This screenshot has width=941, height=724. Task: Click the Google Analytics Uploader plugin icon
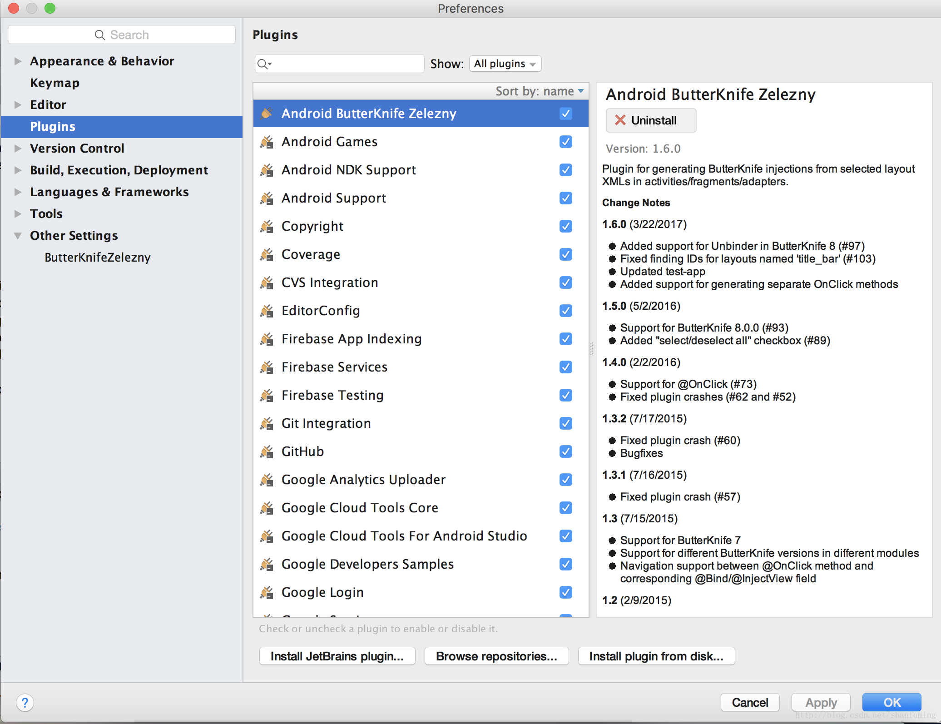tap(267, 480)
